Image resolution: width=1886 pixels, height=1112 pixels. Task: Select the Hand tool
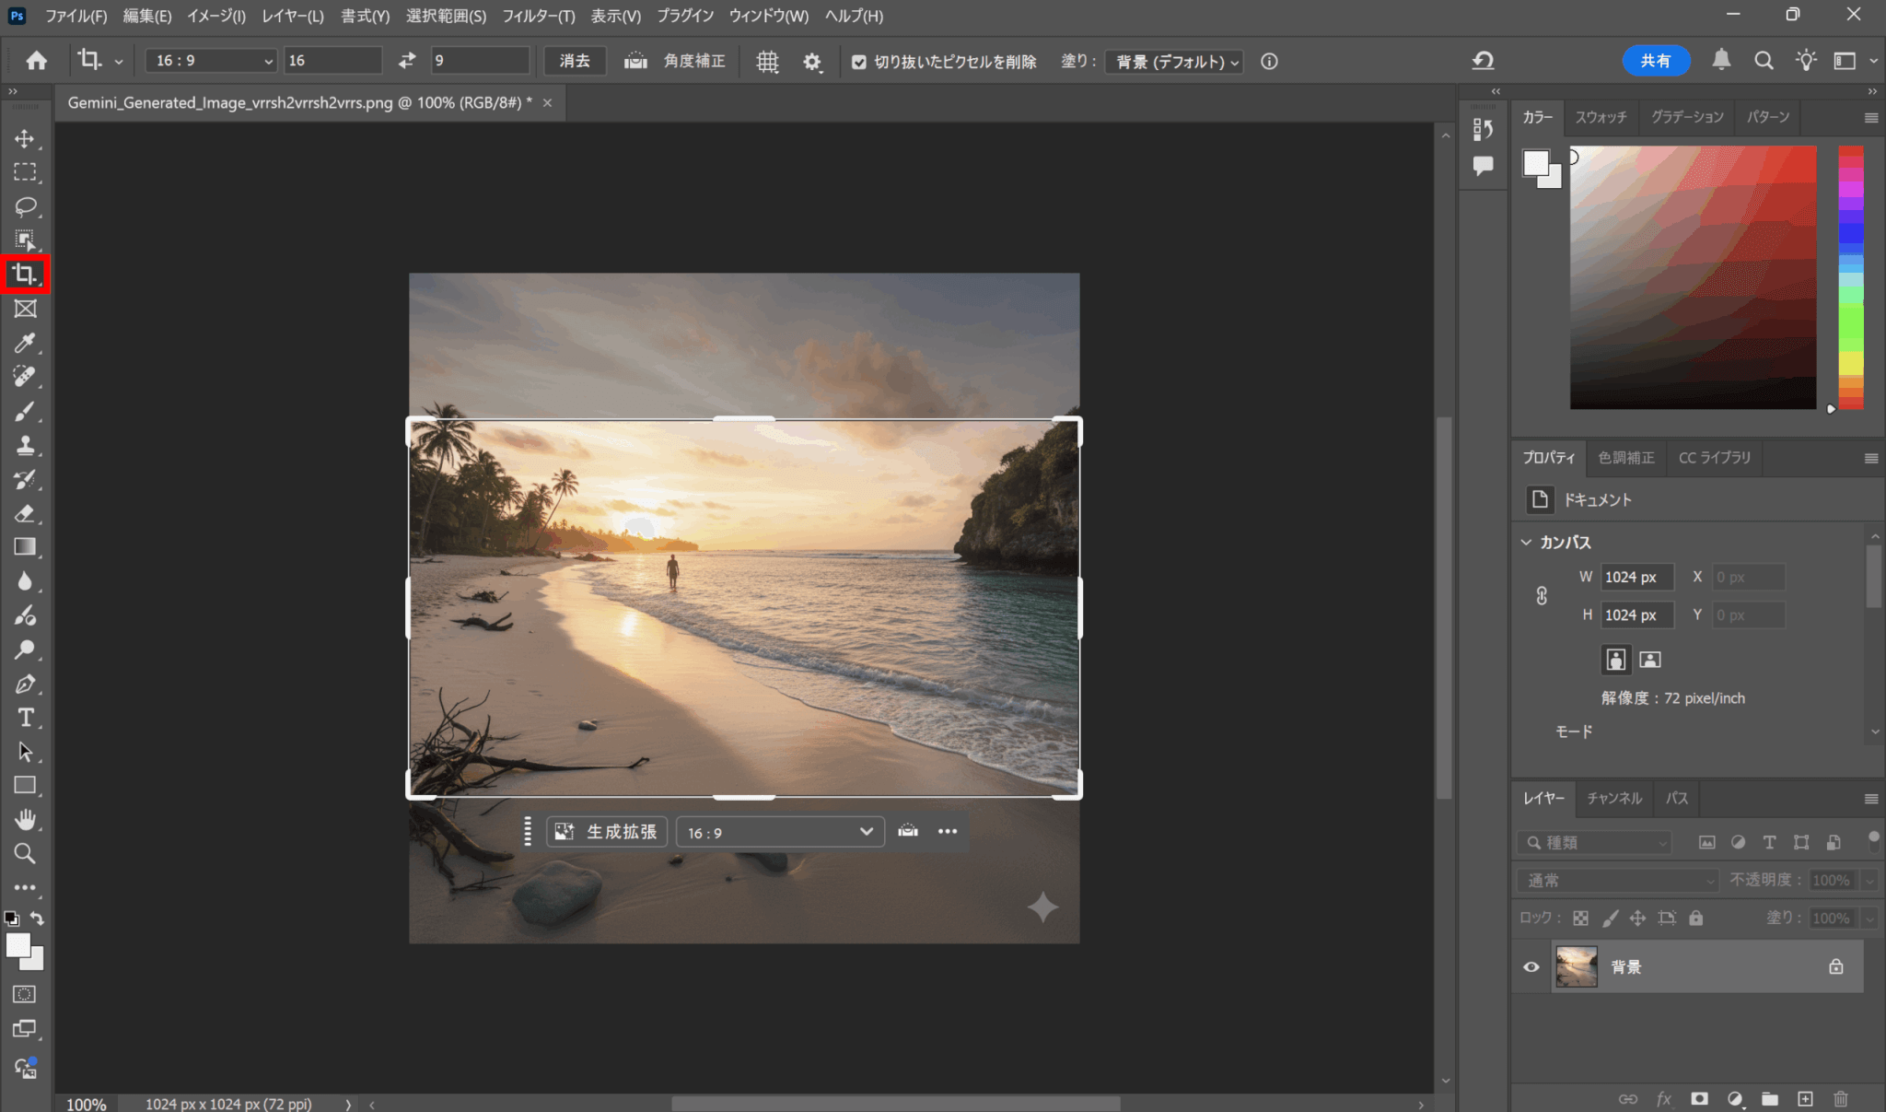pyautogui.click(x=25, y=819)
